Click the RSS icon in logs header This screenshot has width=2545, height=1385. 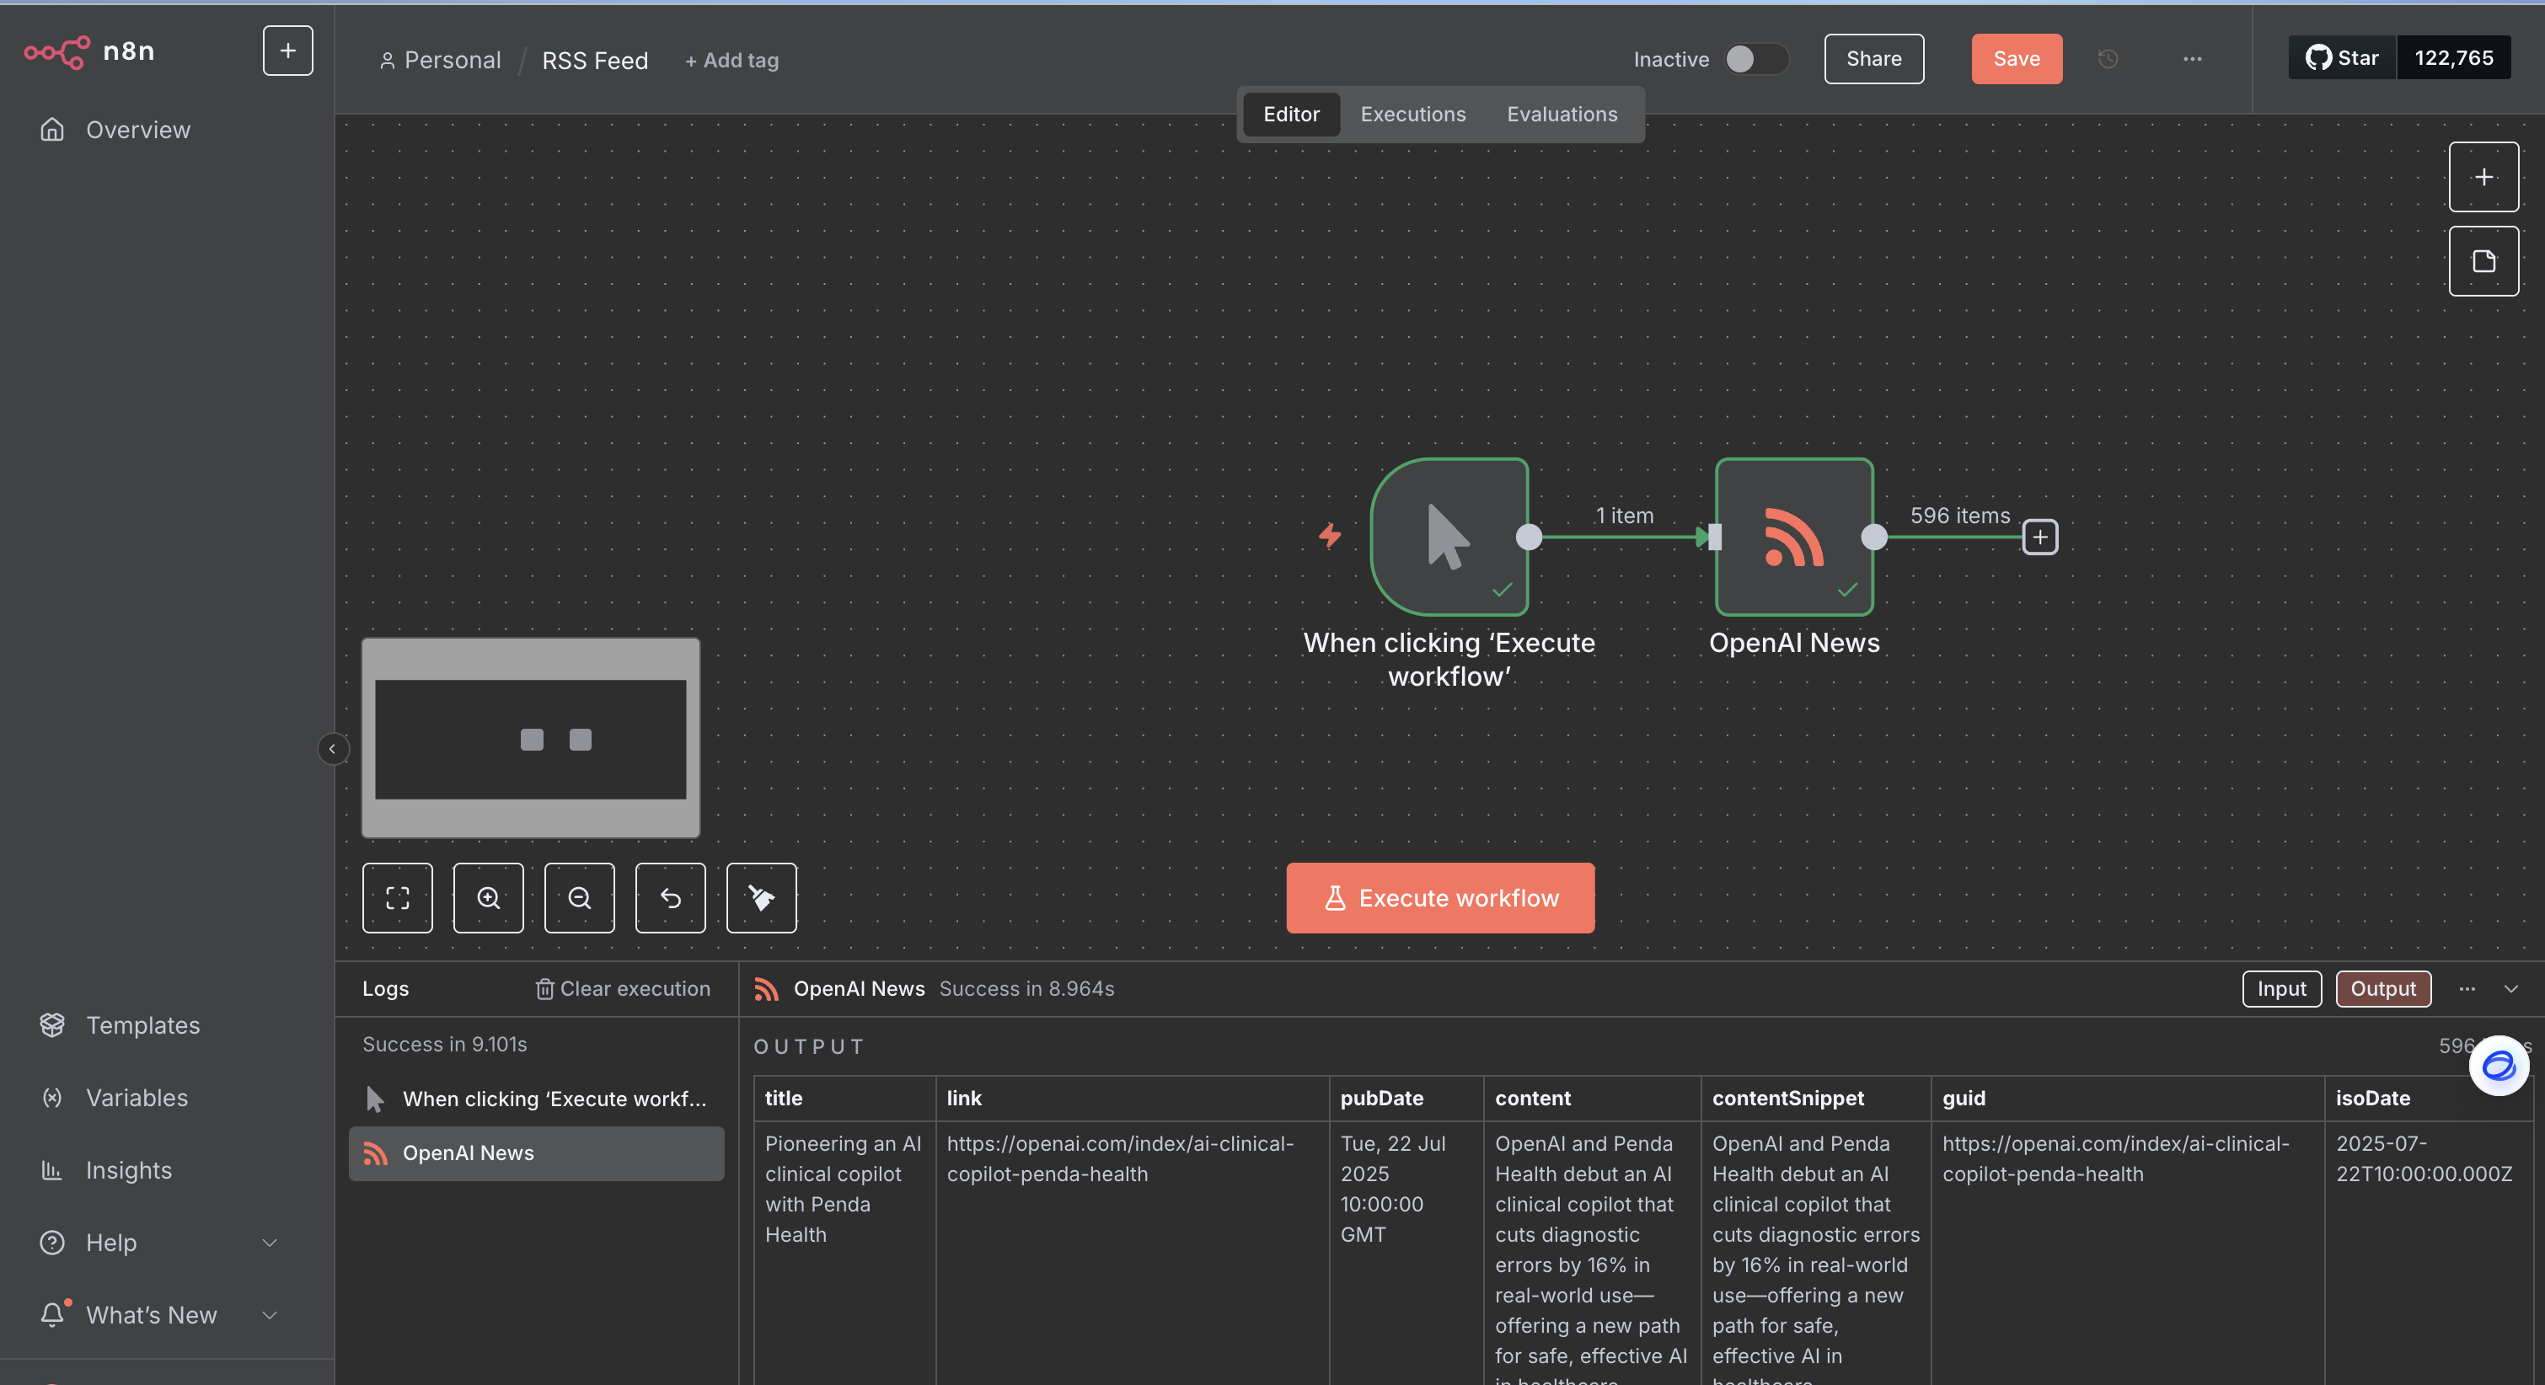click(766, 989)
